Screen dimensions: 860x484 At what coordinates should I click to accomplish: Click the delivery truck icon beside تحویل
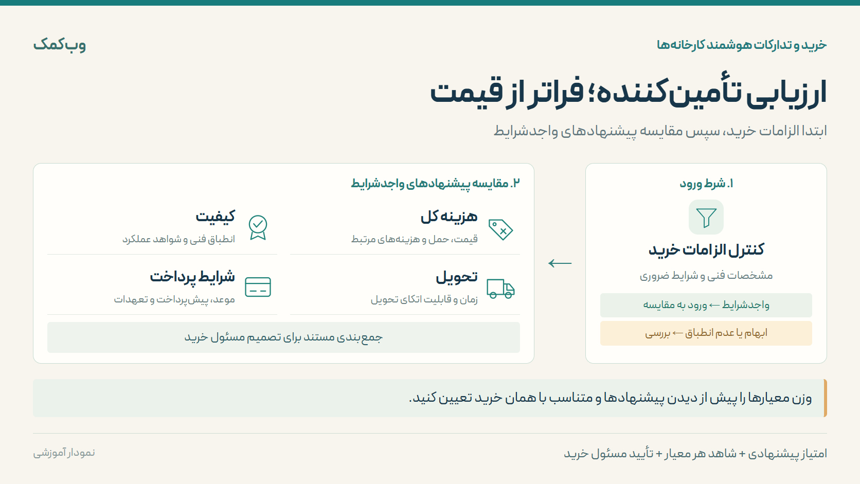coord(500,289)
